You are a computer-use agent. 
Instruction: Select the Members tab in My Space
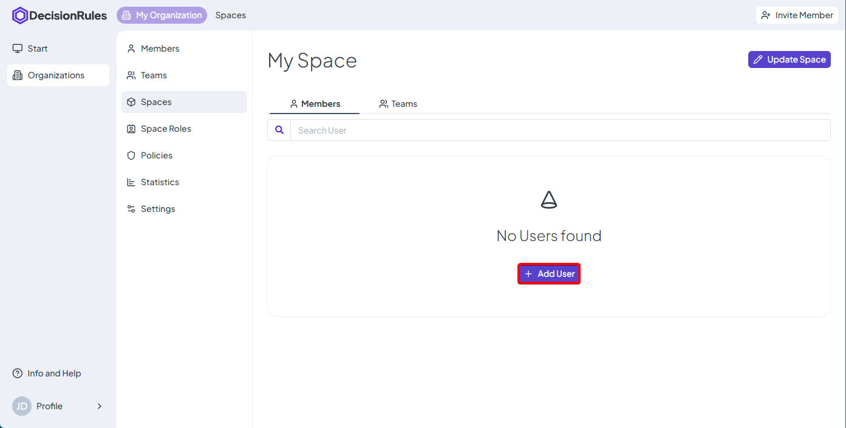[x=315, y=104]
